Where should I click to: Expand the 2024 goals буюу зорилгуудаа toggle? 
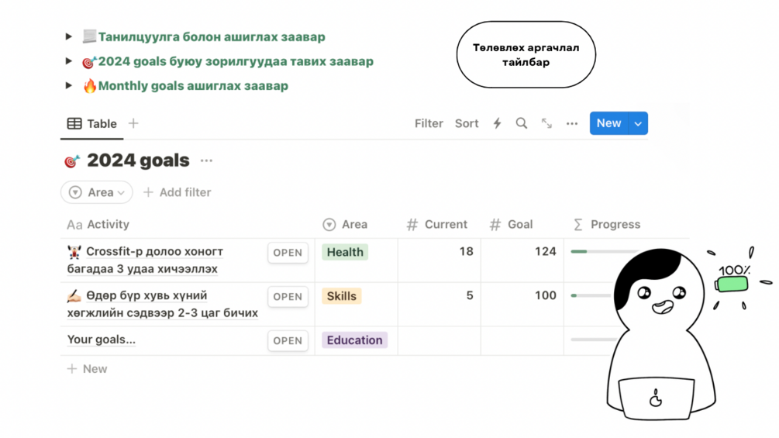pyautogui.click(x=69, y=61)
